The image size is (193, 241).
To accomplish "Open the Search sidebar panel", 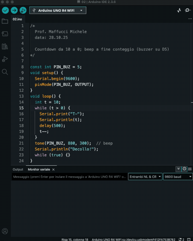I will (x=5, y=72).
